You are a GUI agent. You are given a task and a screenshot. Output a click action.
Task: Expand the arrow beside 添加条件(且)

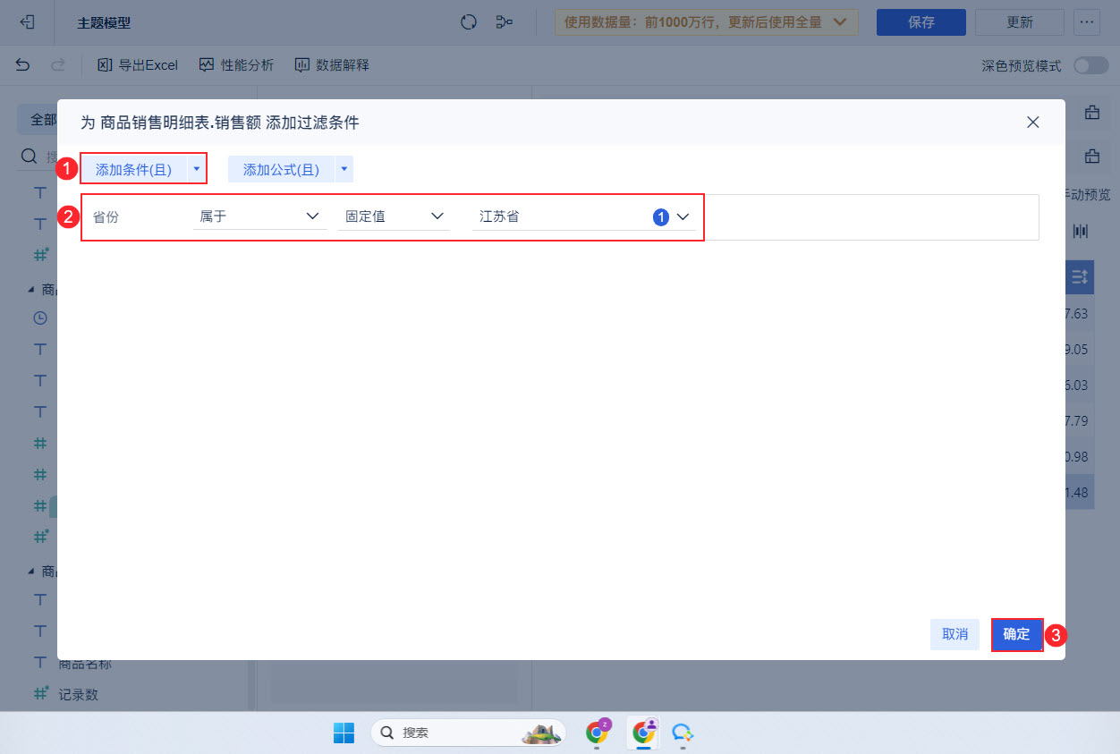[196, 169]
